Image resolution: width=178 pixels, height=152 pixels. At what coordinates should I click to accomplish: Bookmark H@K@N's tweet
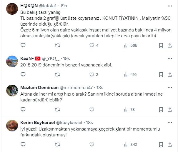161,46
